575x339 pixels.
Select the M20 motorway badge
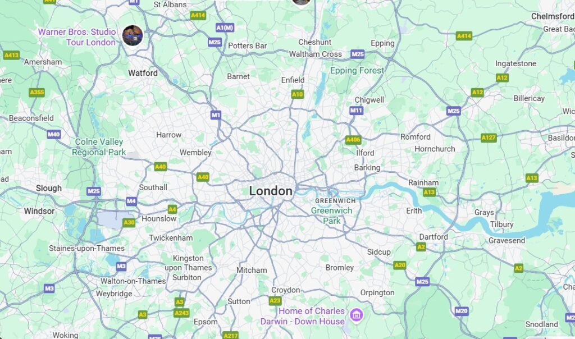click(x=462, y=311)
